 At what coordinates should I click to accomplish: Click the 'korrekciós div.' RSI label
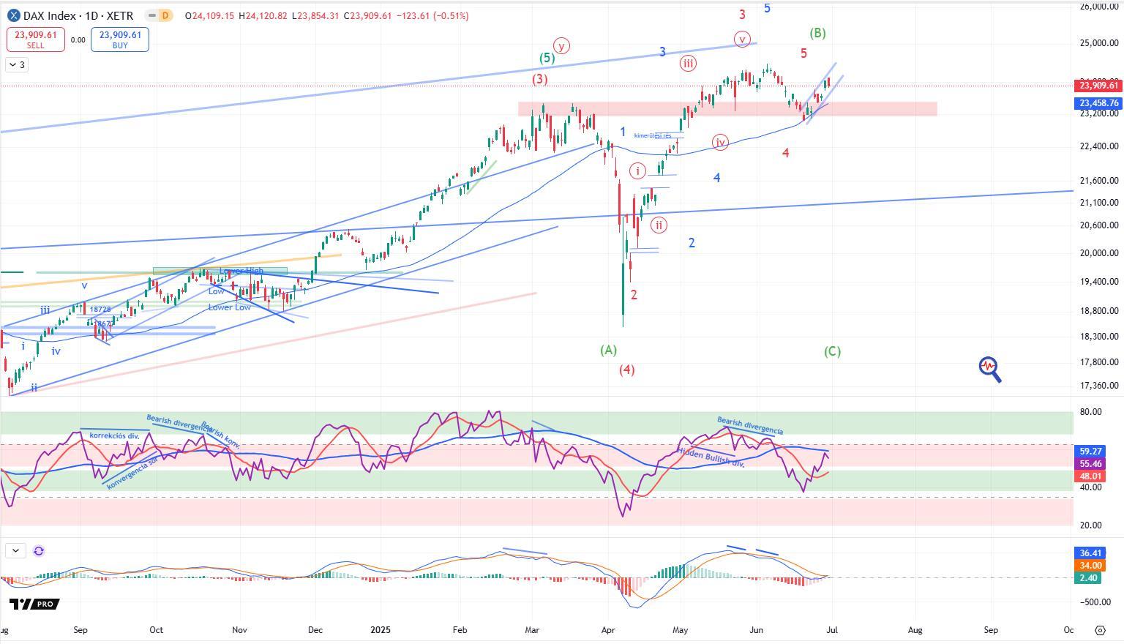pos(114,435)
